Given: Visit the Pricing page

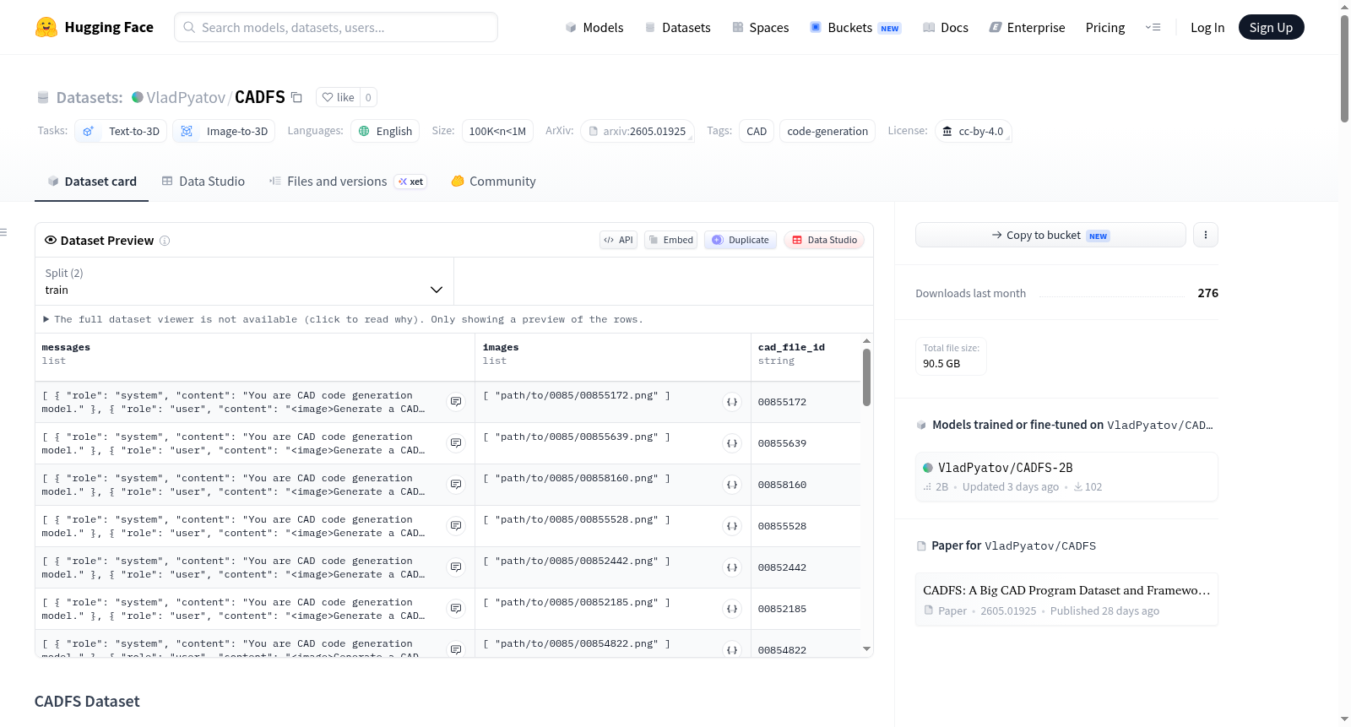Looking at the screenshot, I should click(x=1105, y=27).
